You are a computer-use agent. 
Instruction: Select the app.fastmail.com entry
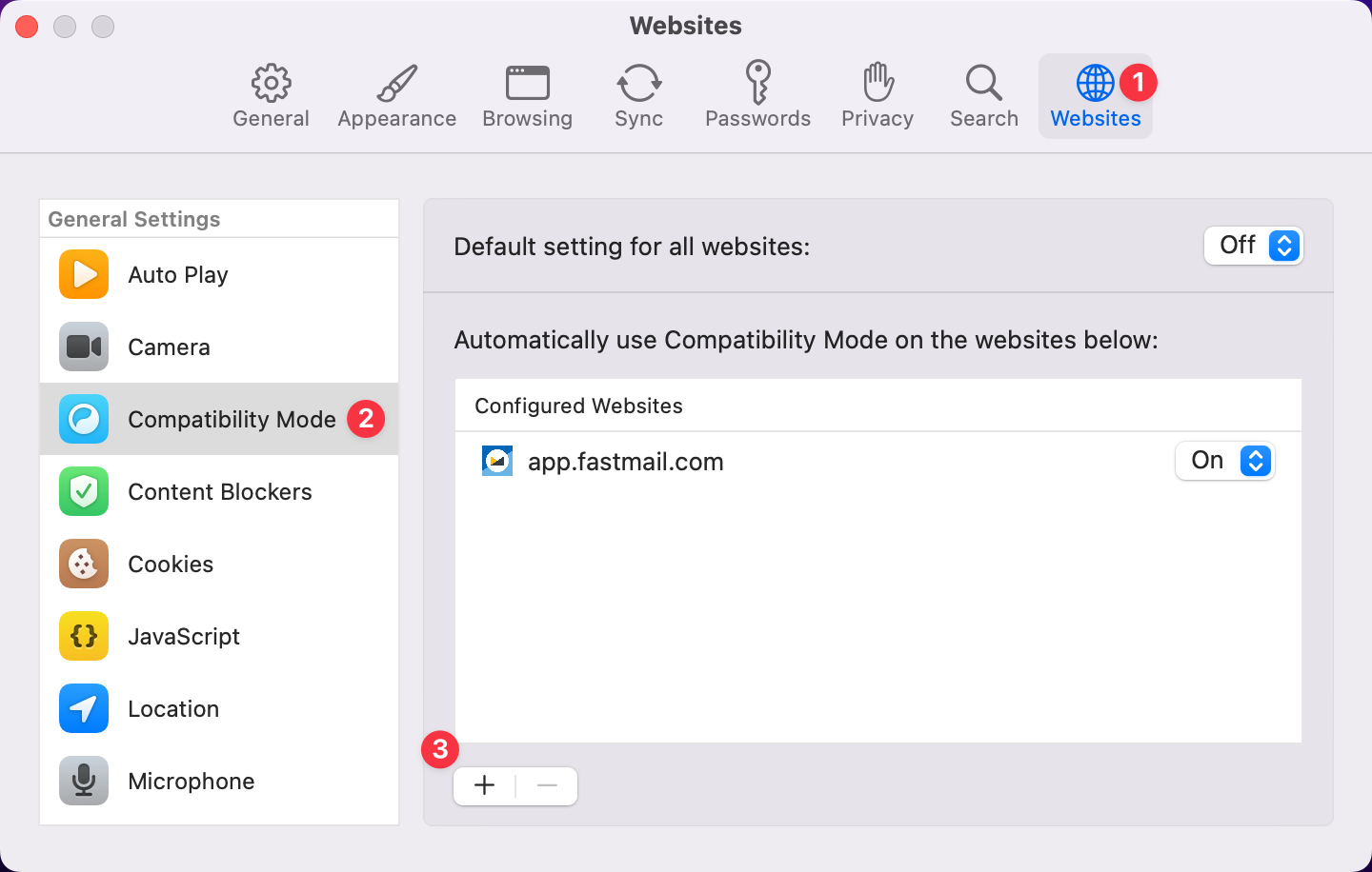626,461
